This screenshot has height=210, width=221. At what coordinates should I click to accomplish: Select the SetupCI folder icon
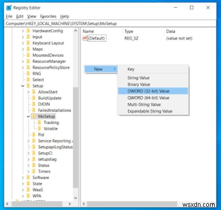coord(34,153)
